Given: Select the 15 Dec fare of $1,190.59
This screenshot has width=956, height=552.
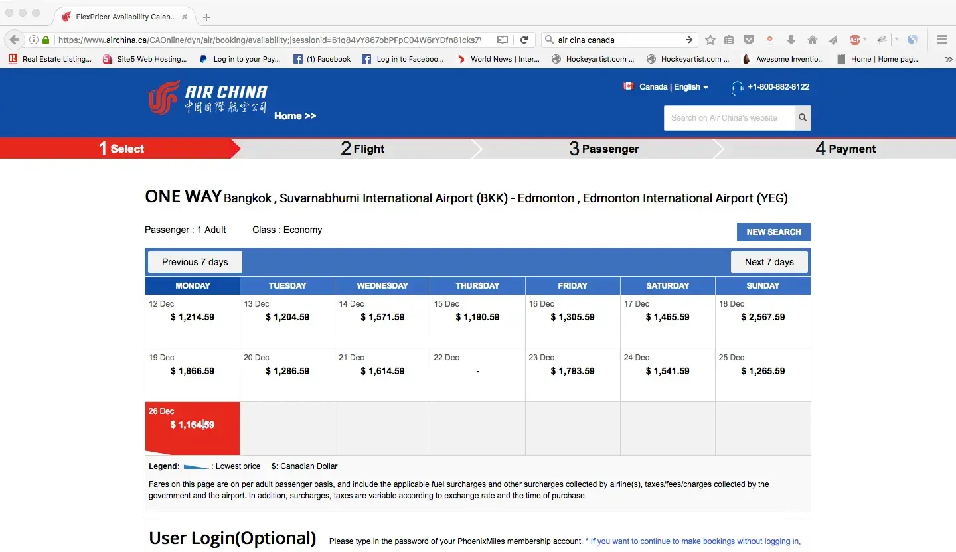Looking at the screenshot, I should point(477,317).
